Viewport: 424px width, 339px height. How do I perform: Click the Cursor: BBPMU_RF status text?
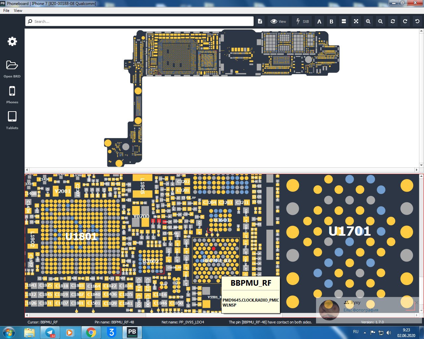click(42, 322)
